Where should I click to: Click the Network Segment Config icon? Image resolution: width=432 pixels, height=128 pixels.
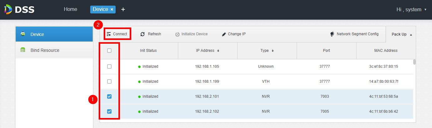pyautogui.click(x=332, y=34)
